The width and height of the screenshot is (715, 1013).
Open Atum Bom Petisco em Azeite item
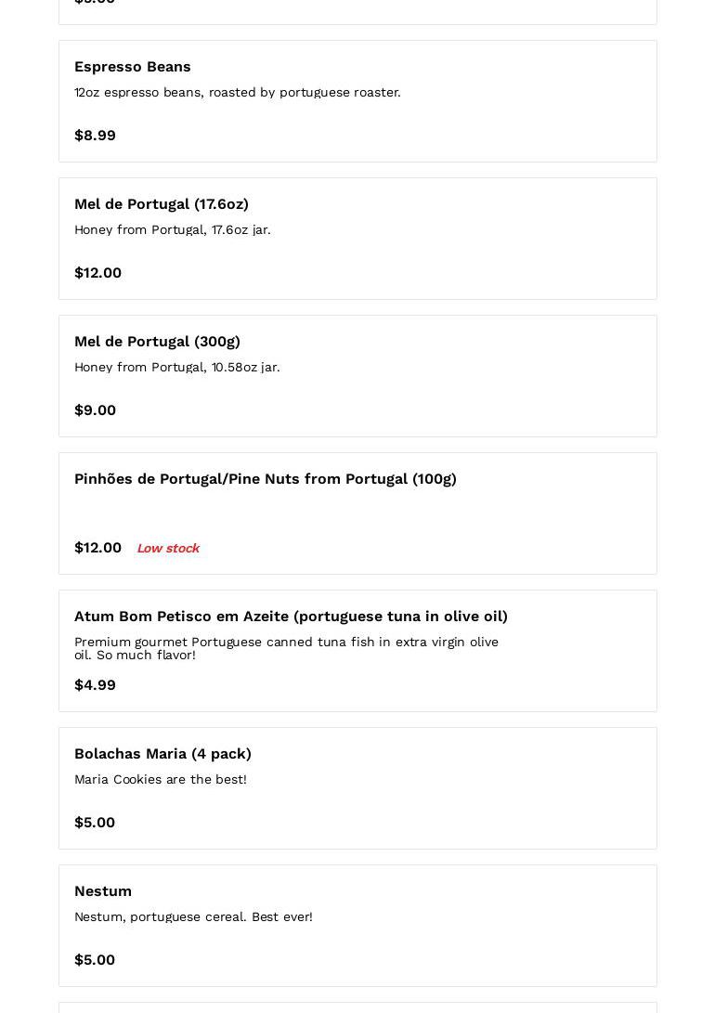[x=357, y=651]
